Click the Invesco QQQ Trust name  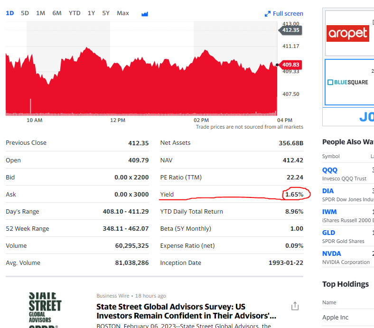344,178
